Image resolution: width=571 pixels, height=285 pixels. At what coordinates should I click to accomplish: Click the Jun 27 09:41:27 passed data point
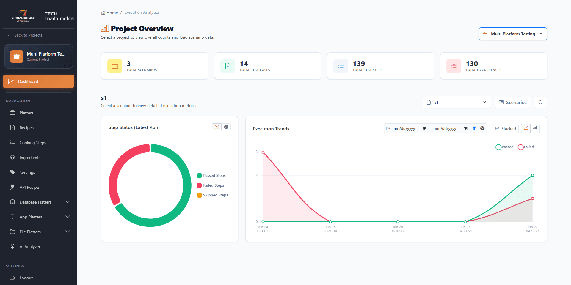533,175
